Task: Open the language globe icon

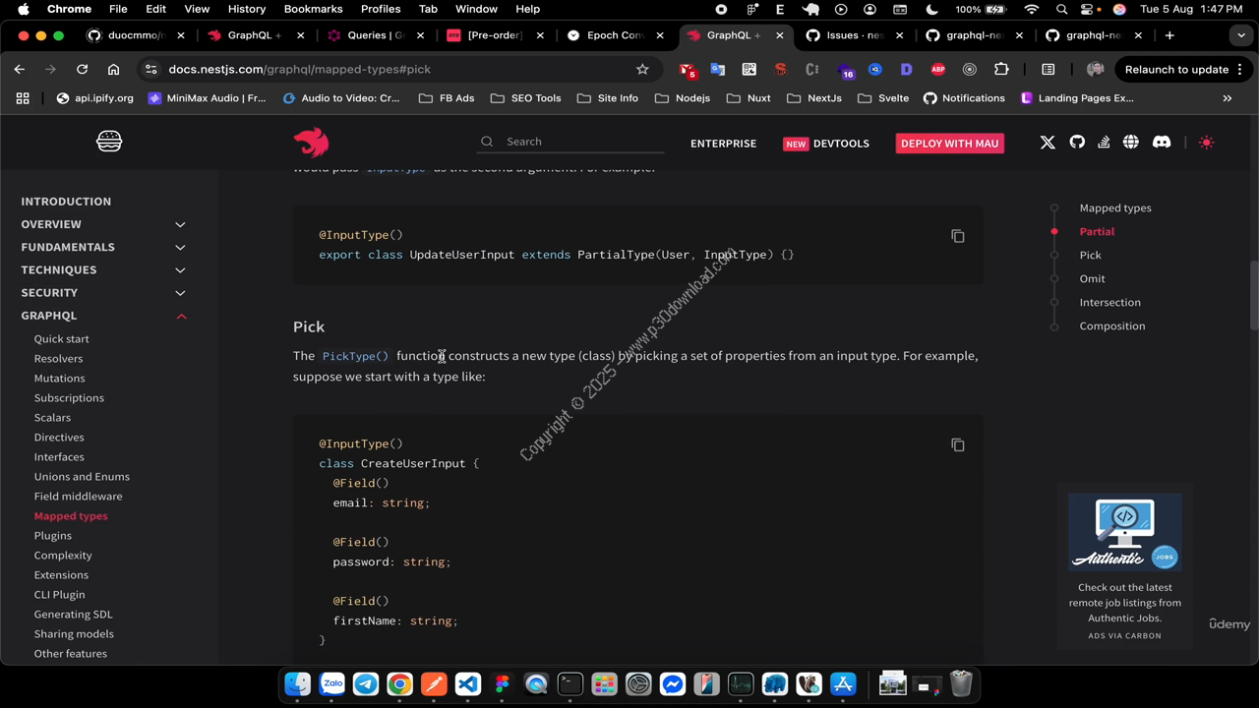Action: point(1131,143)
